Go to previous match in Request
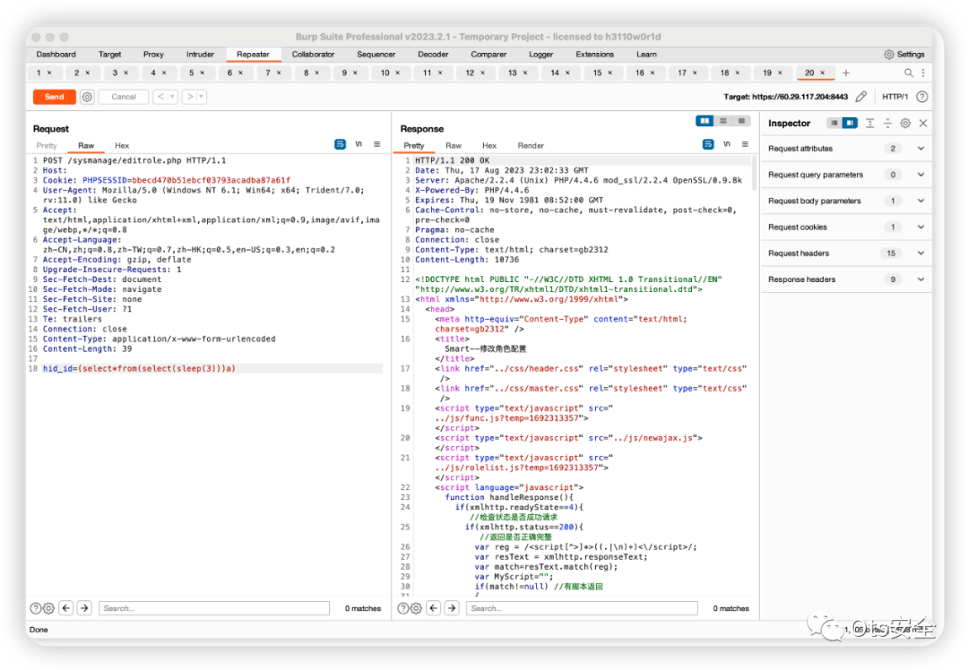968x670 pixels. pos(66,608)
